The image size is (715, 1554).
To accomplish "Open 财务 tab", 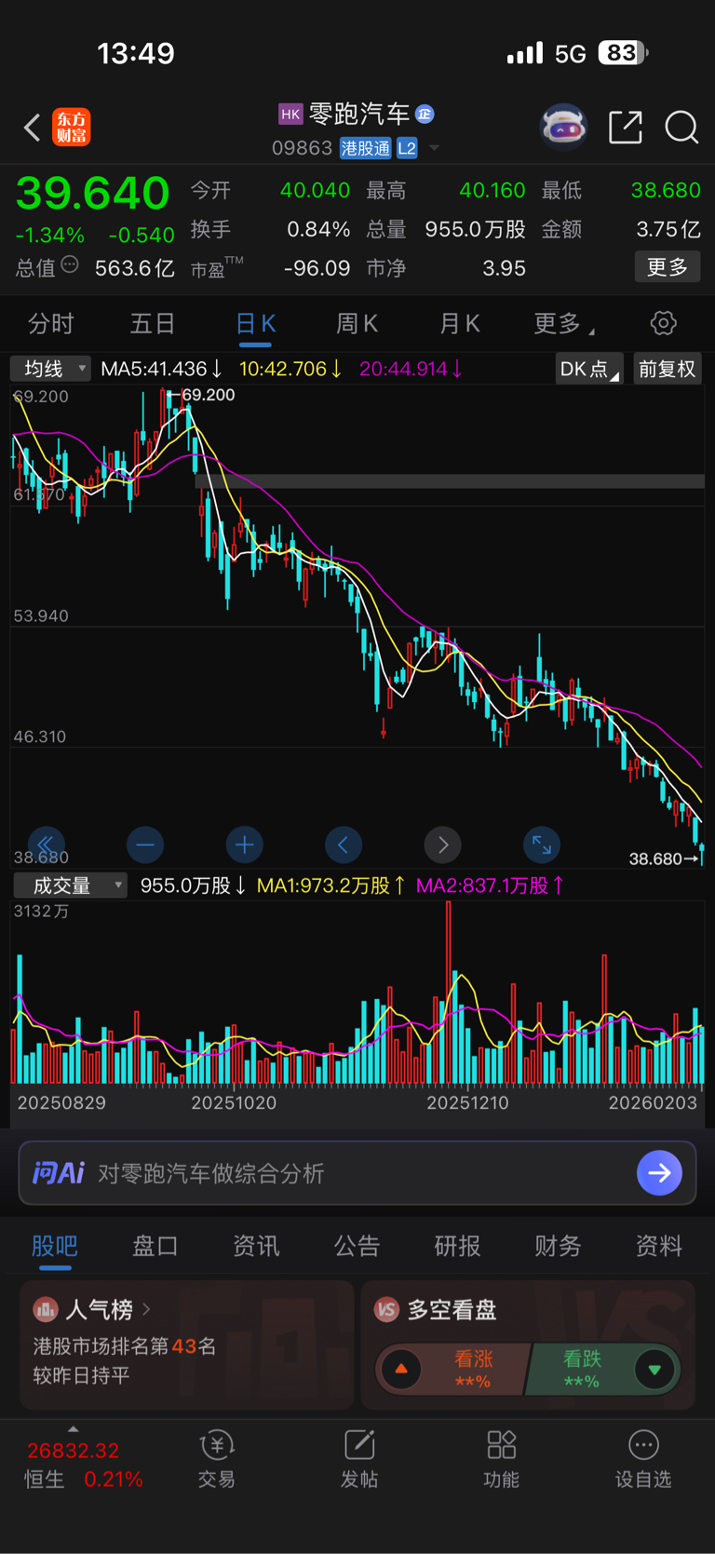I will (x=558, y=1246).
